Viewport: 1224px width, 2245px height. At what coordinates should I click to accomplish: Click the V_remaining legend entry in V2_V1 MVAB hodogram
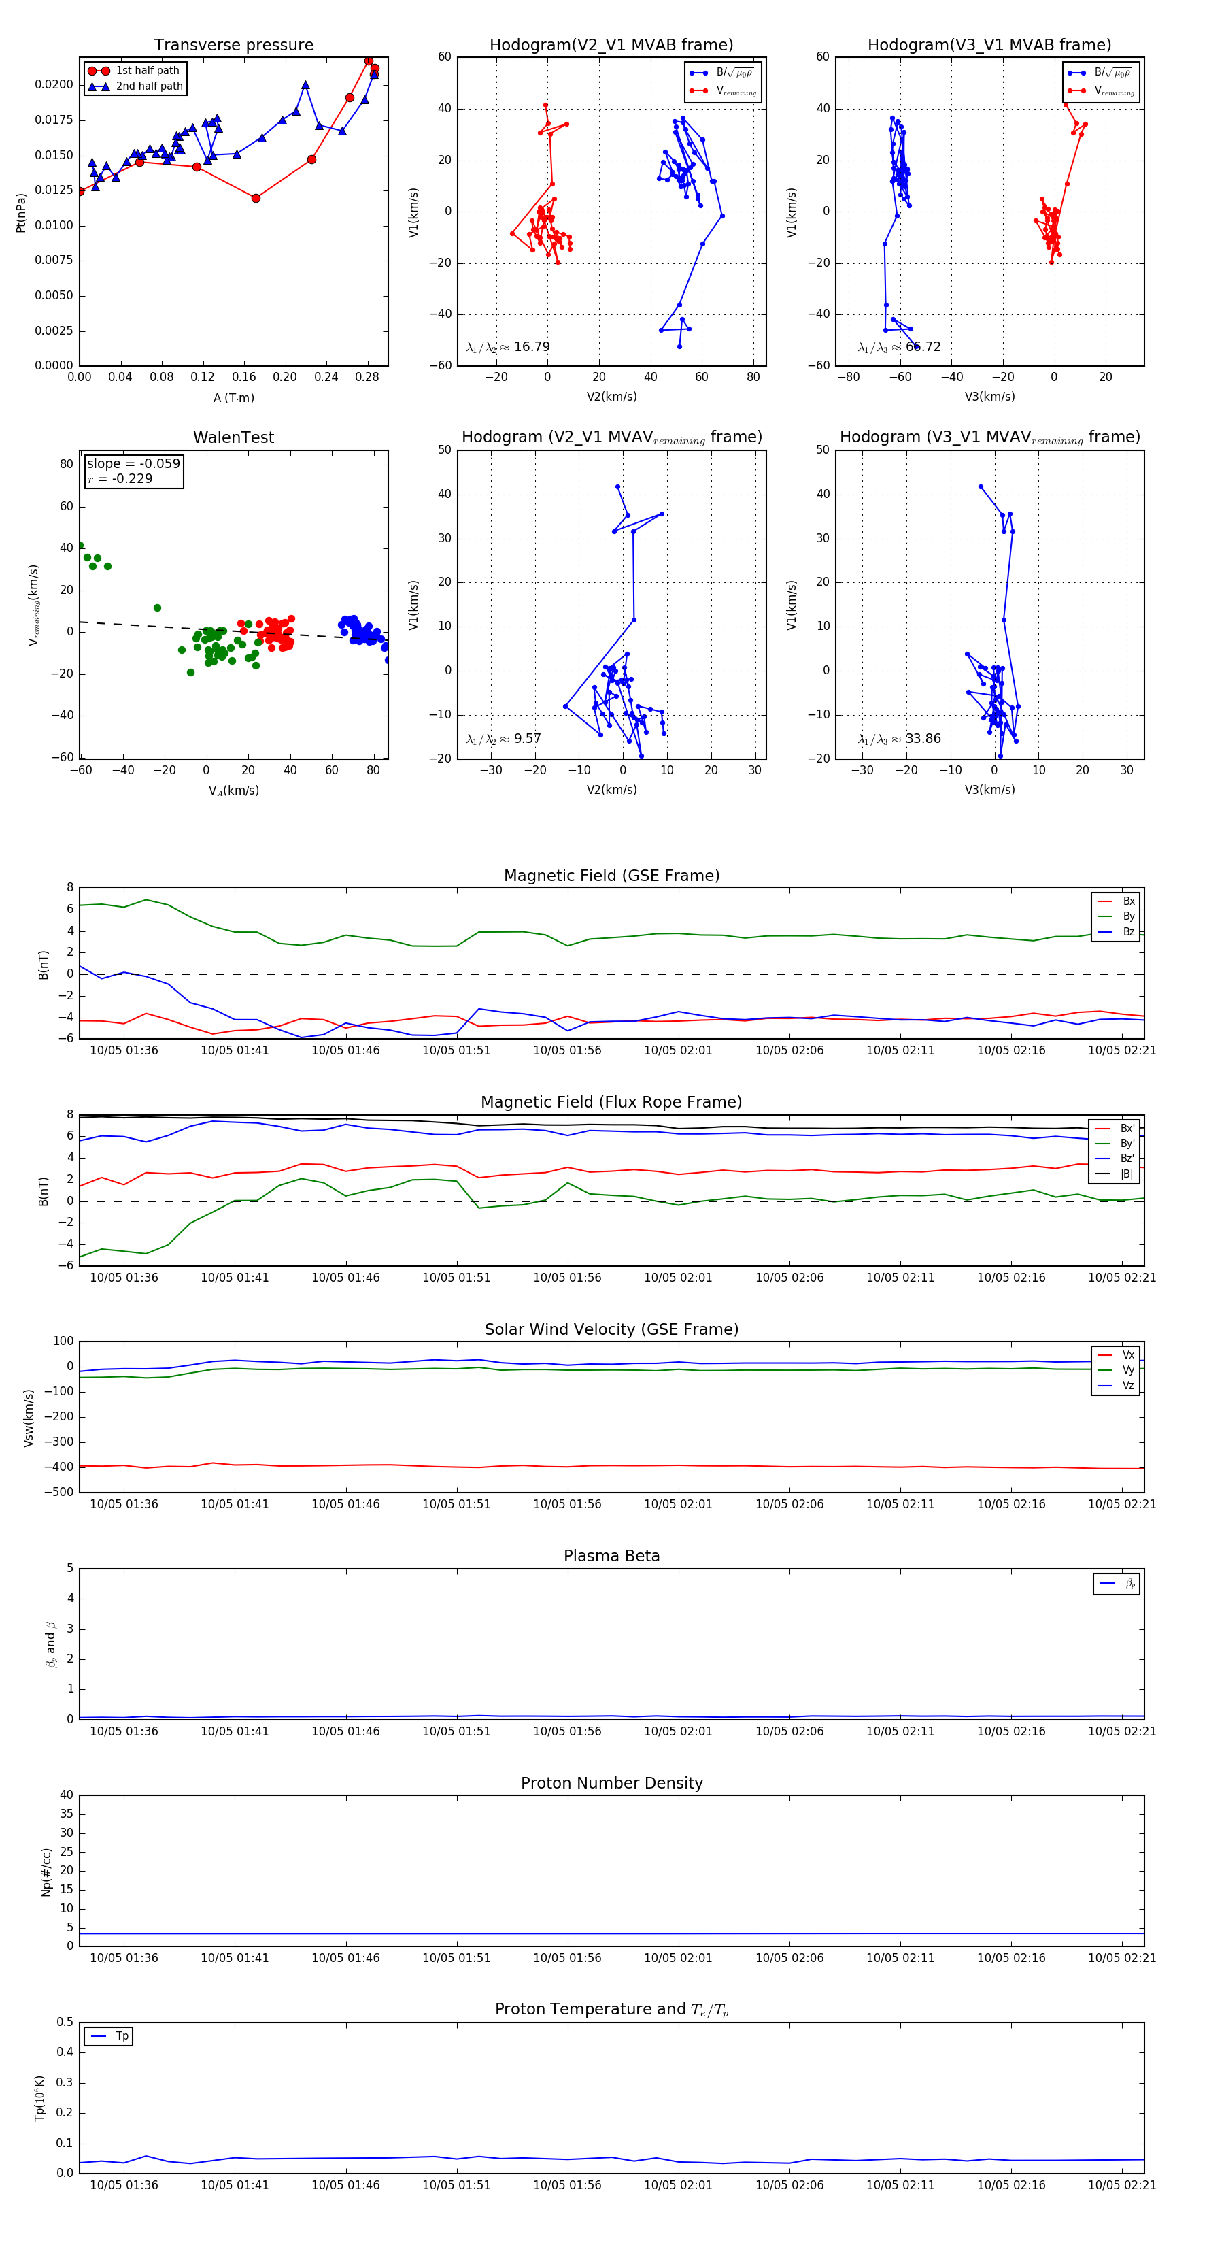(x=723, y=90)
